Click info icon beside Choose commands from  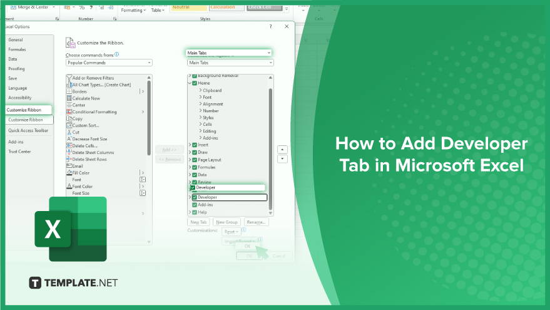click(117, 54)
